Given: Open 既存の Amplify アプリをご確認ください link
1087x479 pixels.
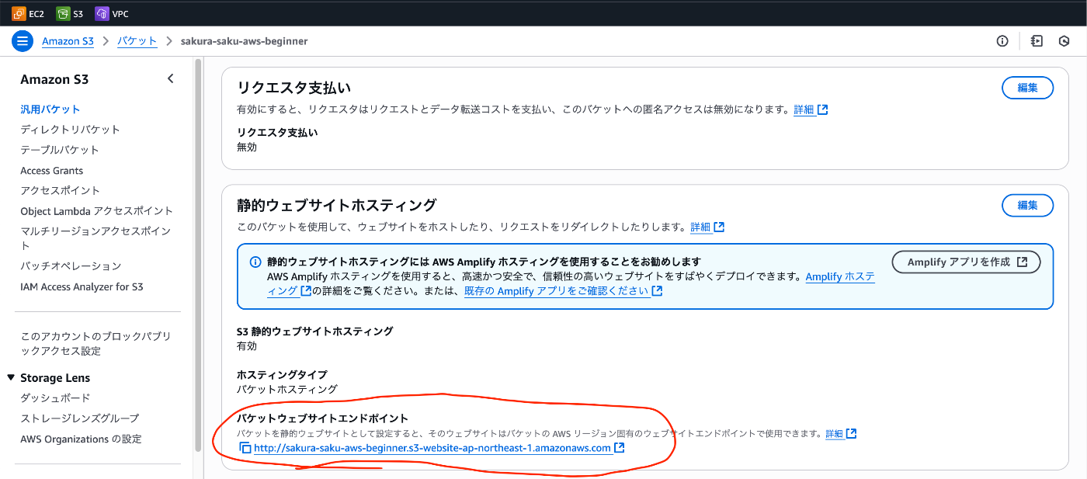Looking at the screenshot, I should (x=556, y=291).
